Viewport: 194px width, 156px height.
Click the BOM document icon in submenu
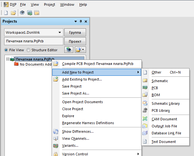point(145,95)
